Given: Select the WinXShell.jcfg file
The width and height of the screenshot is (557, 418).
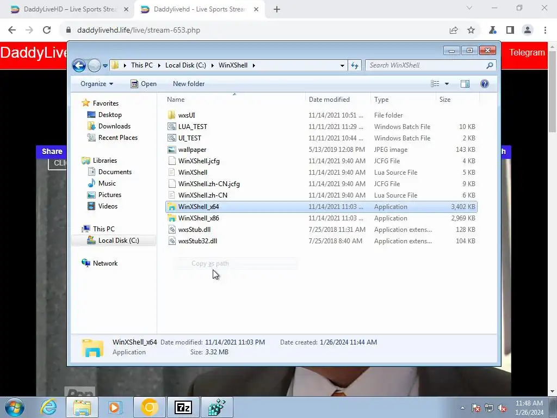Looking at the screenshot, I should point(321,161).
